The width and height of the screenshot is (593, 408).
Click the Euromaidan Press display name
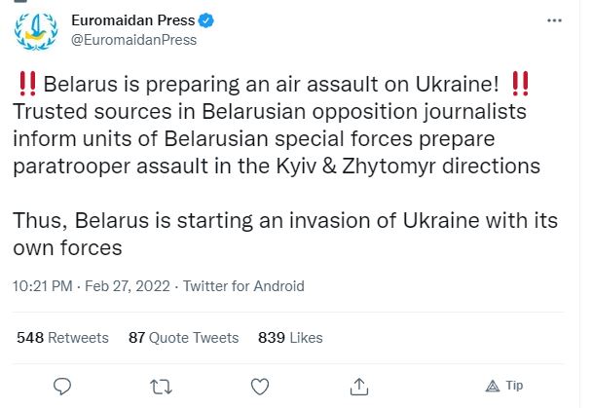(132, 20)
